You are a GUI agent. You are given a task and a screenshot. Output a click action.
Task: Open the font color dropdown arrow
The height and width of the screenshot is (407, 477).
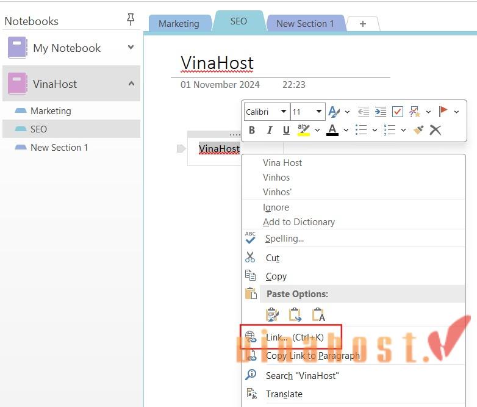[346, 131]
